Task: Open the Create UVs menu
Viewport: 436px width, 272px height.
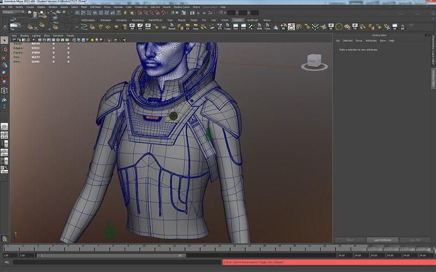Action: click(x=141, y=7)
